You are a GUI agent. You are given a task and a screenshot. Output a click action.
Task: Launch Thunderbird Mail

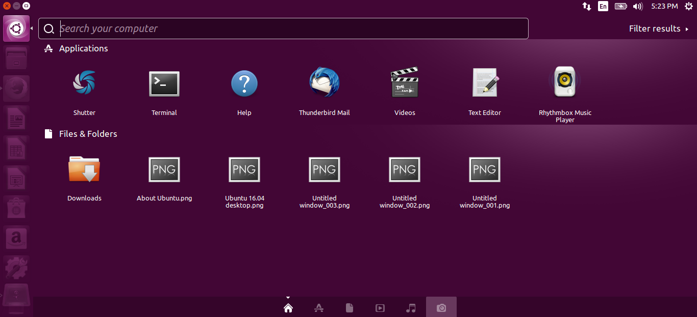tap(324, 83)
